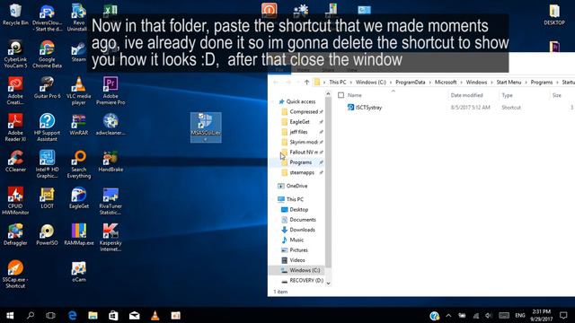Launch SSCap.exe Shortcut desktop icon
Image resolution: width=575 pixels, height=323 pixels.
(15, 274)
